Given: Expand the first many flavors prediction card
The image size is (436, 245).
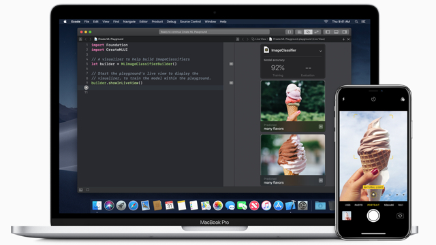Looking at the screenshot, I should 321,127.
